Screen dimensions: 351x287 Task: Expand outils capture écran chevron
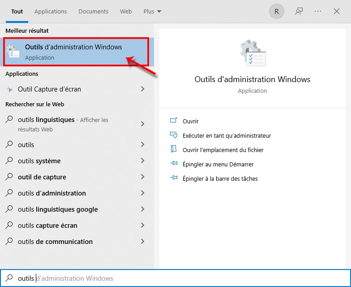pos(142,225)
